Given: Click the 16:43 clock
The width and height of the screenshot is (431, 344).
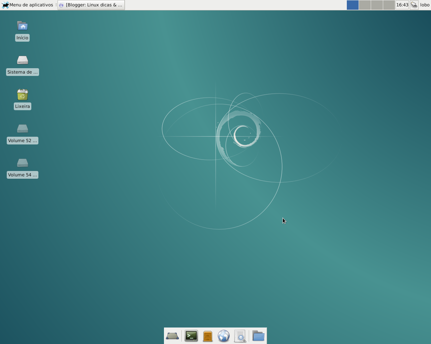Looking at the screenshot, I should 402,5.
